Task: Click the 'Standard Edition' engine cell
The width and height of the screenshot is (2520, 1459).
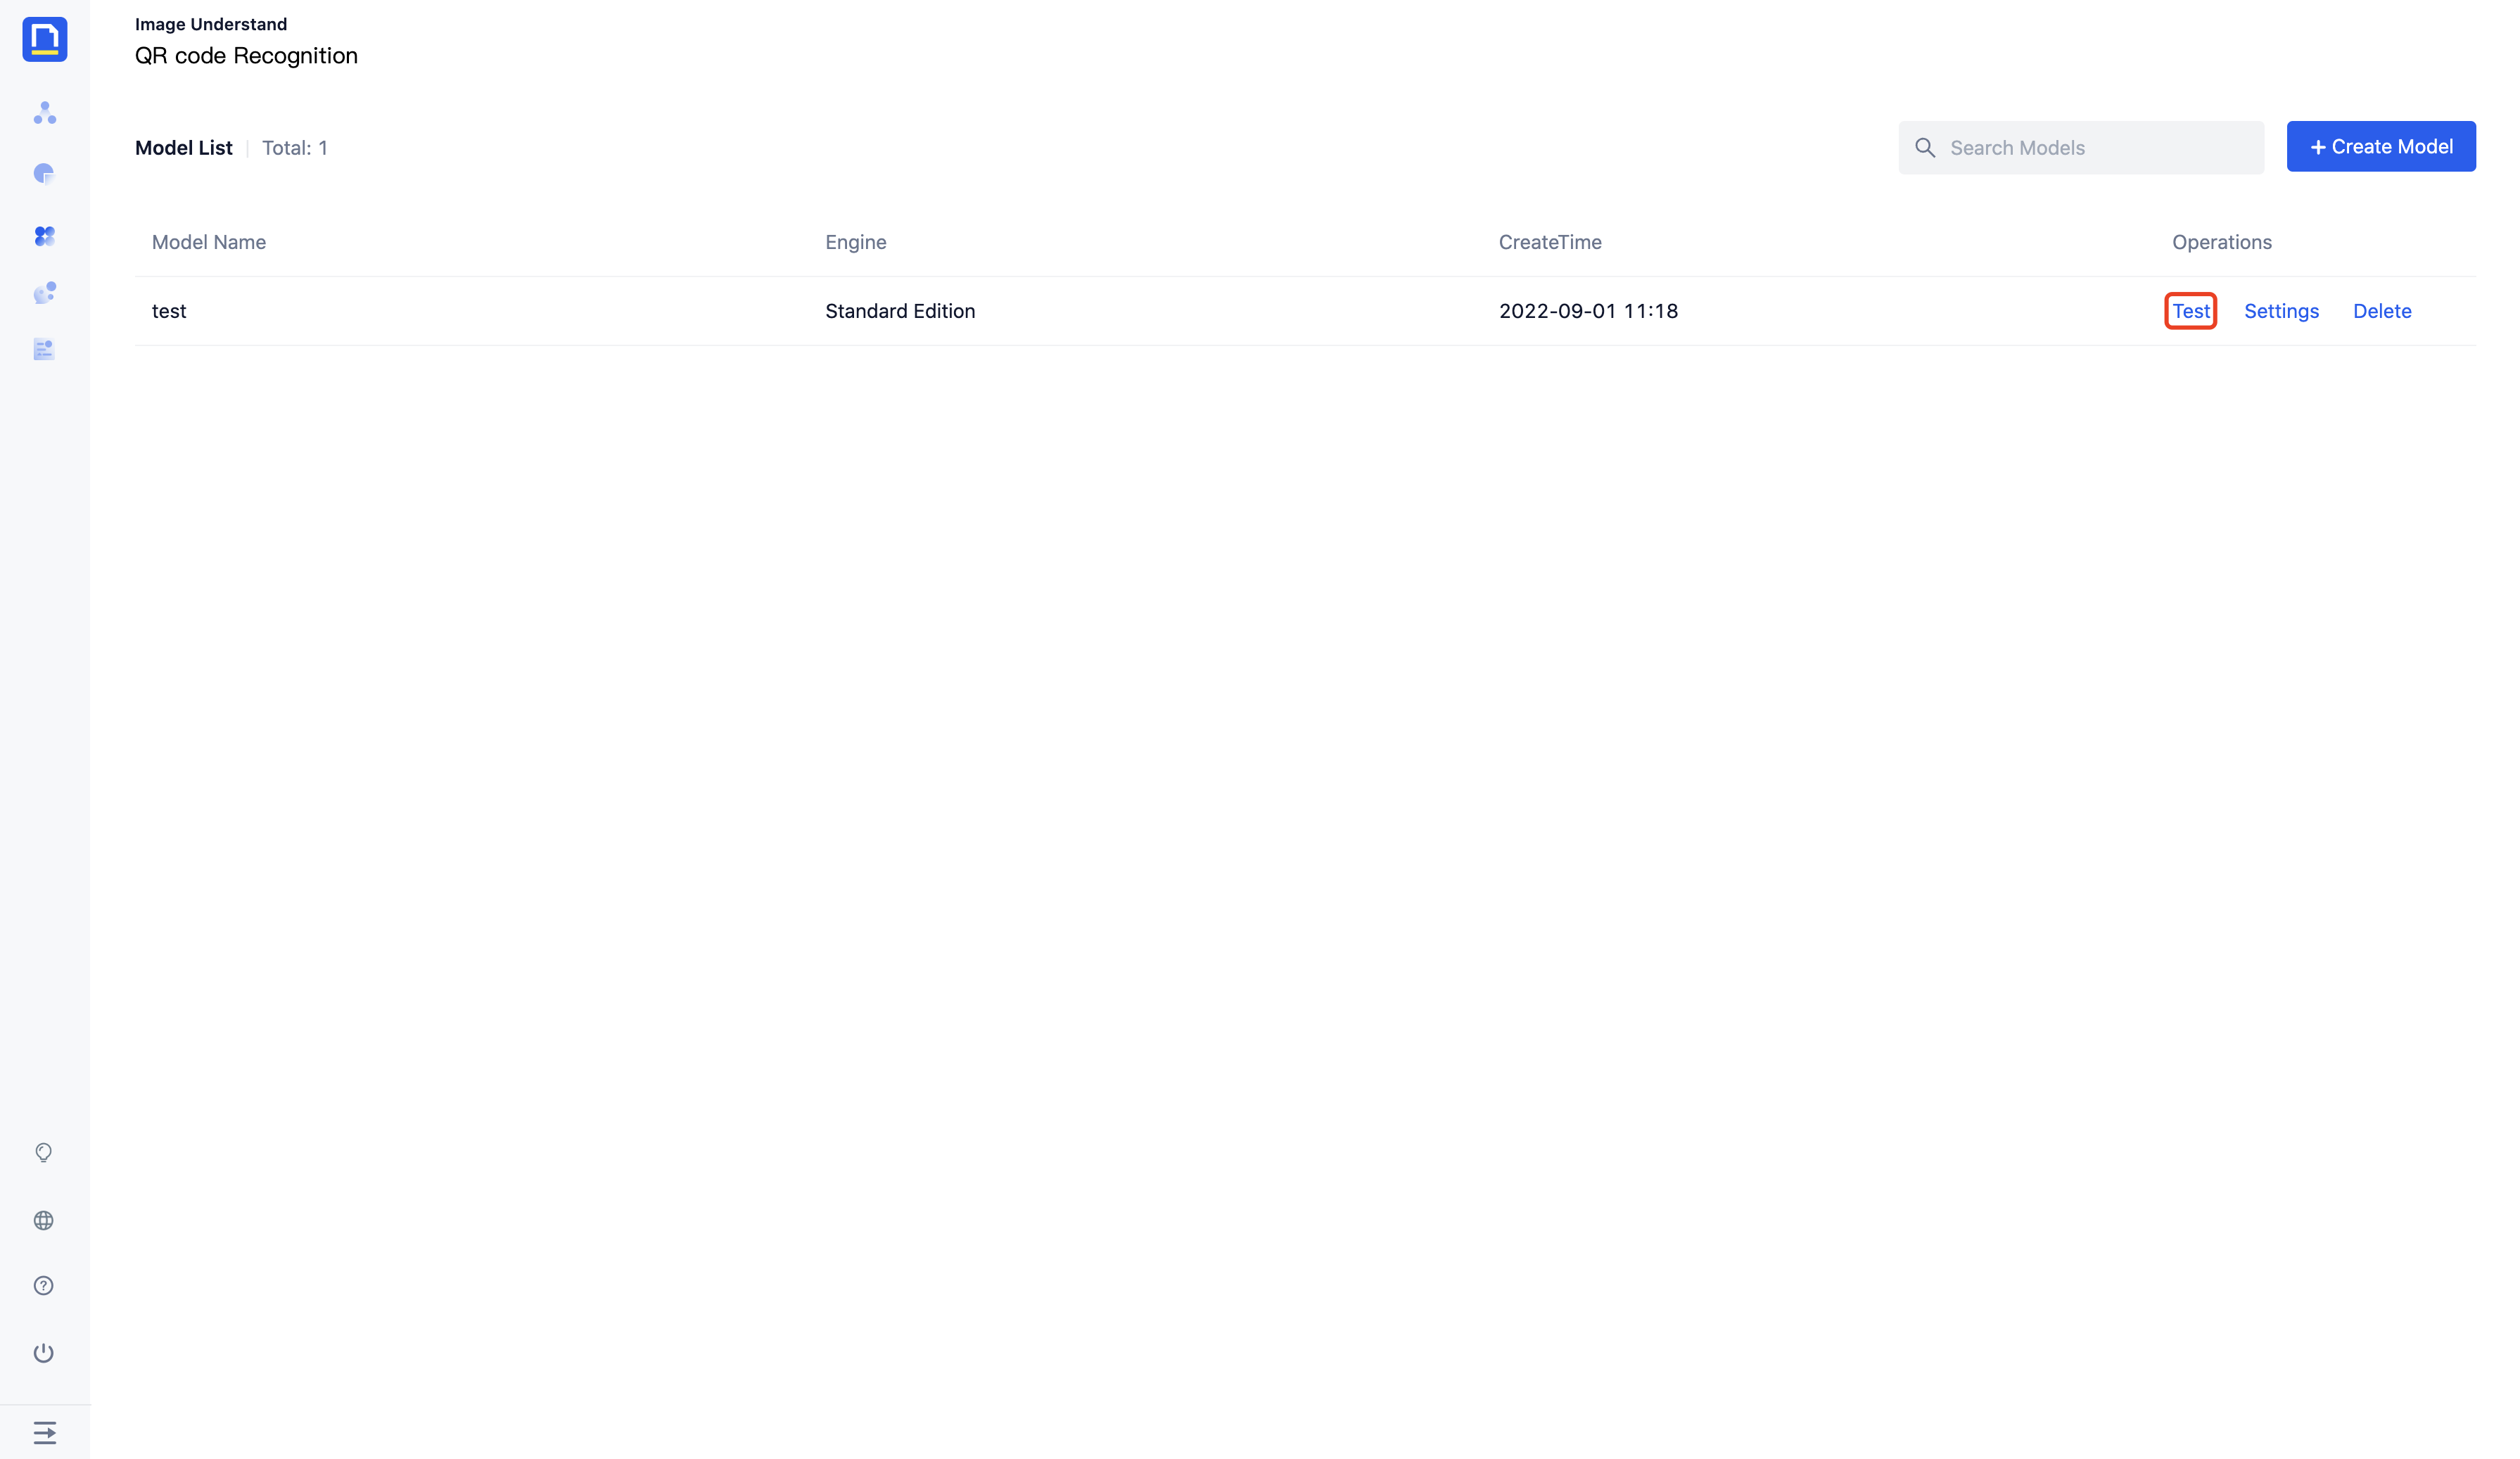Action: coord(900,311)
